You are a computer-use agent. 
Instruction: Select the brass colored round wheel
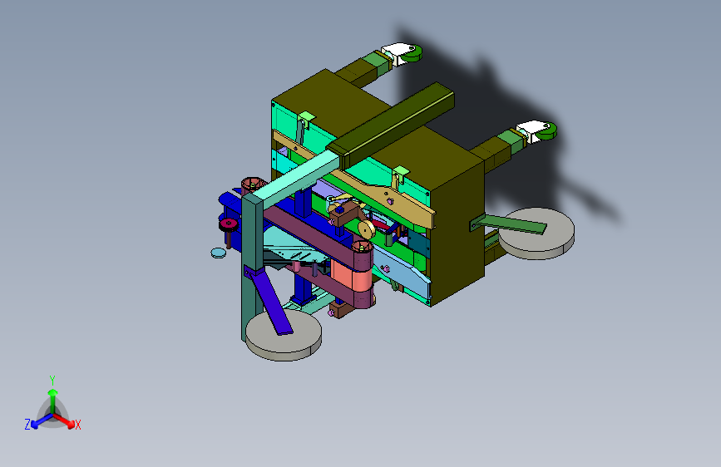point(367,229)
